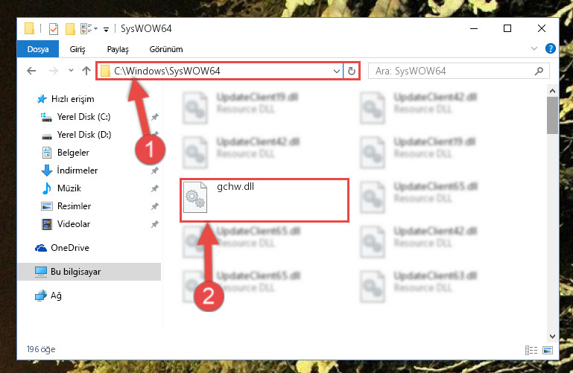Screen dimensions: 573x373
Task: Switch to details view icon
Action: click(x=531, y=351)
